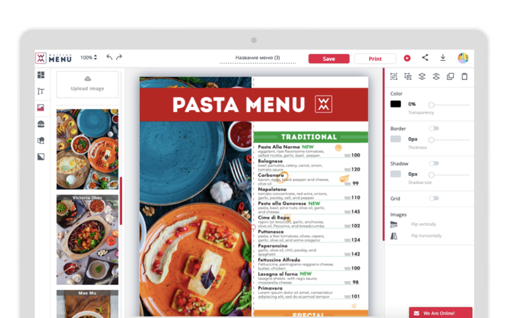The height and width of the screenshot is (318, 509).
Task: Click the Flip horizontally icon
Action: point(394,236)
